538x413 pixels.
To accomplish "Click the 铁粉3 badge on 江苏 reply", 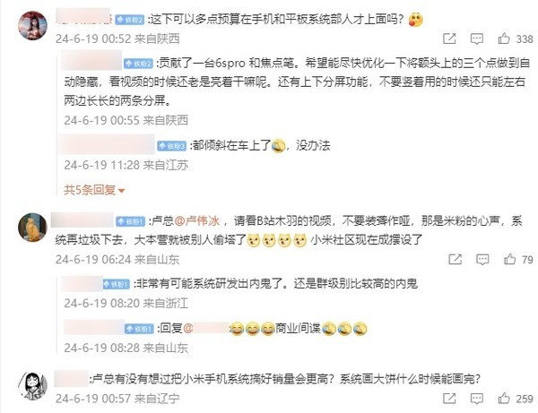I will pos(171,146).
